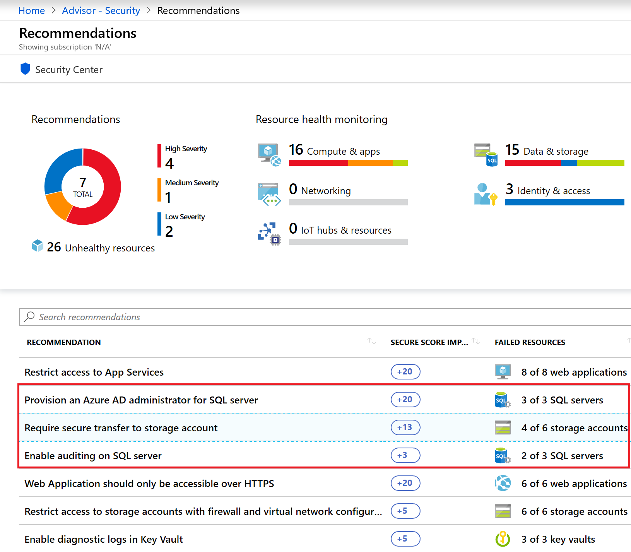The image size is (631, 552).
Task: Click the +20 badge for Web Application HTTPS
Action: [x=405, y=483]
